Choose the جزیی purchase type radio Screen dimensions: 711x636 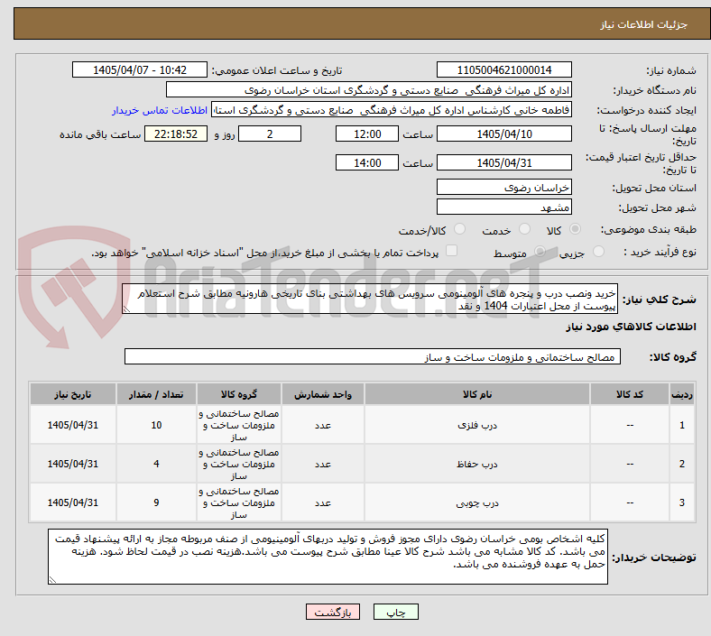tap(598, 252)
